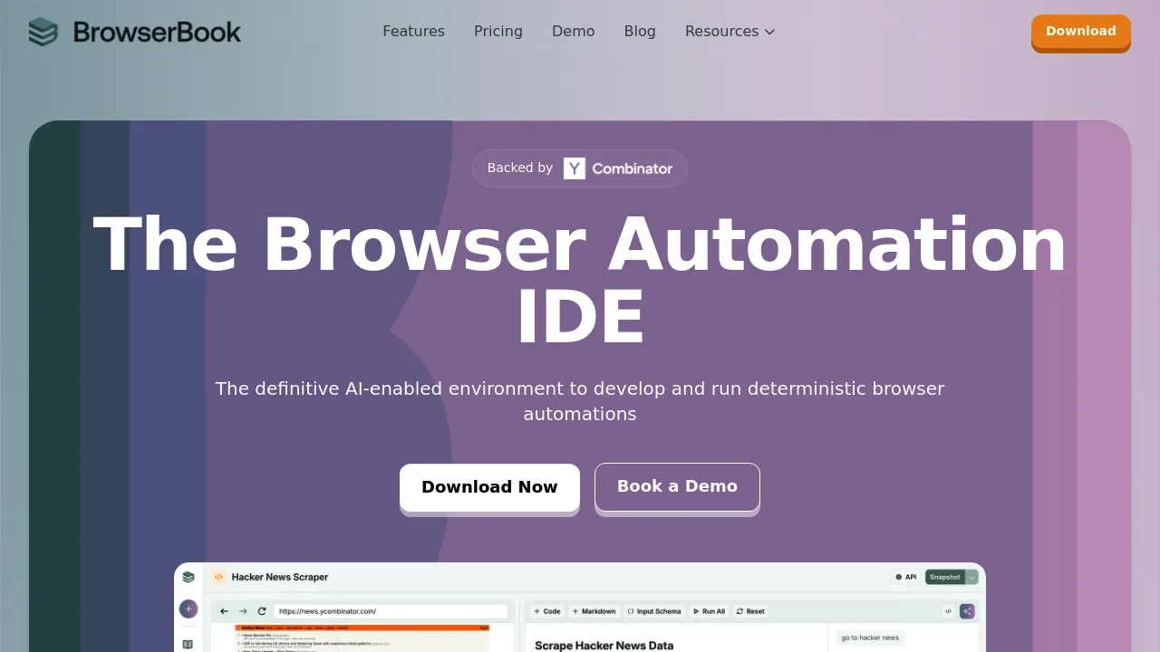Click Run All in preview toolbar
The height and width of the screenshot is (652, 1160).
709,611
